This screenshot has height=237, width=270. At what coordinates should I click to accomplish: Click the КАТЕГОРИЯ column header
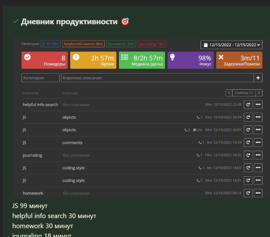tap(31, 93)
